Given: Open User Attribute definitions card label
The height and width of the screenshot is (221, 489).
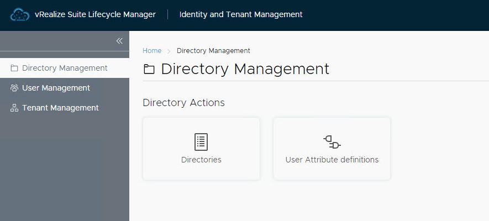Looking at the screenshot, I should pyautogui.click(x=332, y=160).
